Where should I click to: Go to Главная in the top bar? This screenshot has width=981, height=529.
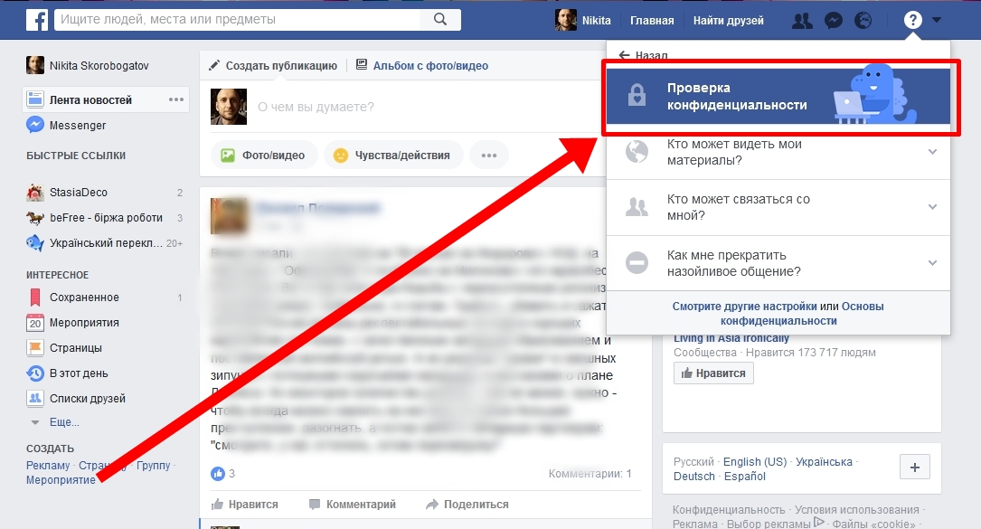[652, 21]
